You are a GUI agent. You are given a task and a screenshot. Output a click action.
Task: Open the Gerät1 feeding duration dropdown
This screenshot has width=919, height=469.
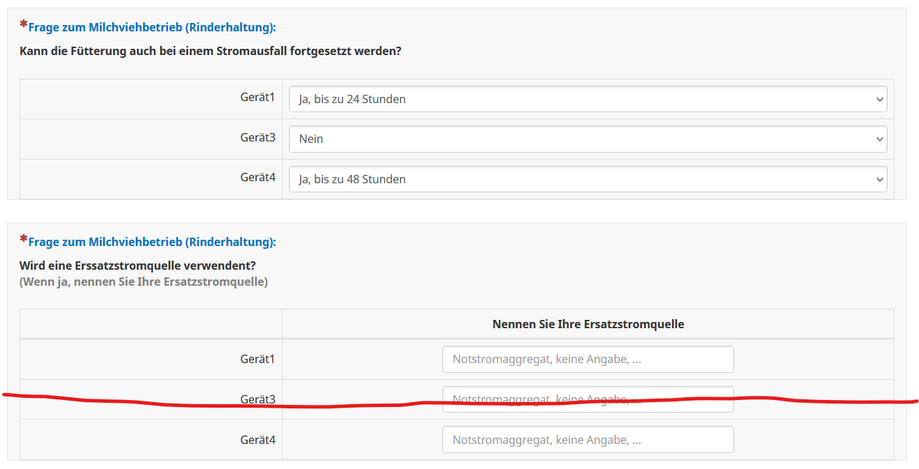click(588, 99)
